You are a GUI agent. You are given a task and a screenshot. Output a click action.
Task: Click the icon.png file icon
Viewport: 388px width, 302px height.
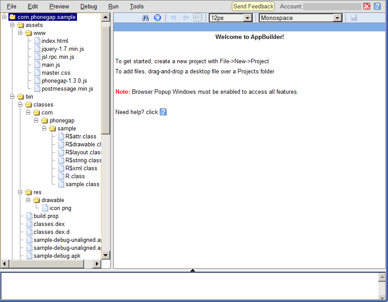click(45, 208)
